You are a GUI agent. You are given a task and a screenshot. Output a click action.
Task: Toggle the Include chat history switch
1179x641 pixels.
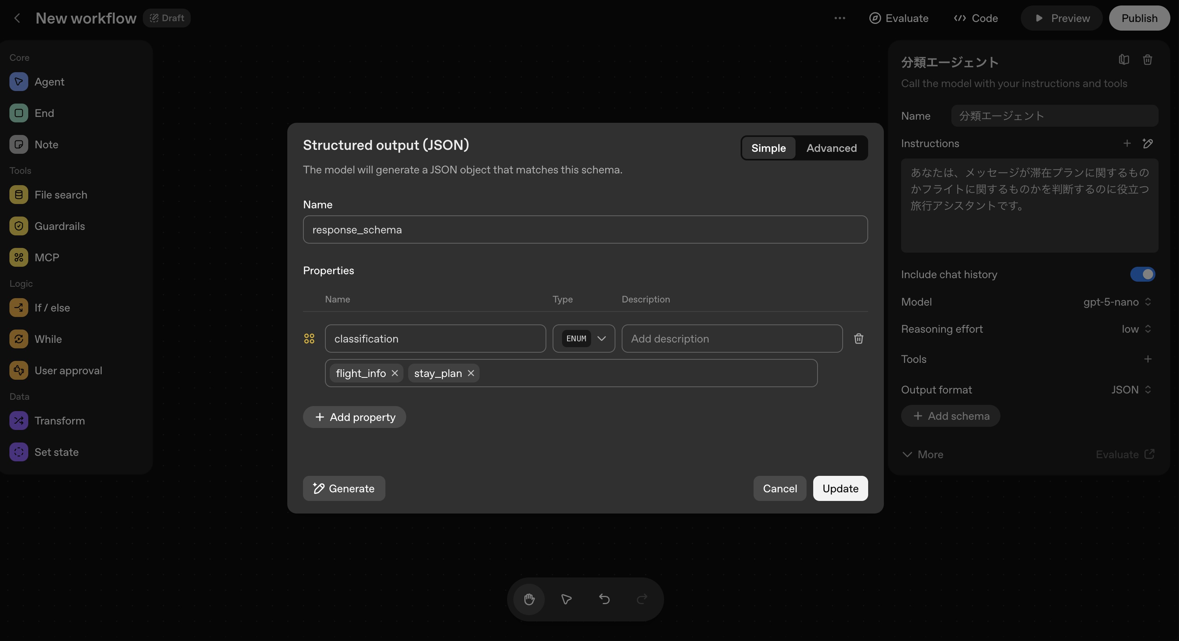pos(1142,275)
